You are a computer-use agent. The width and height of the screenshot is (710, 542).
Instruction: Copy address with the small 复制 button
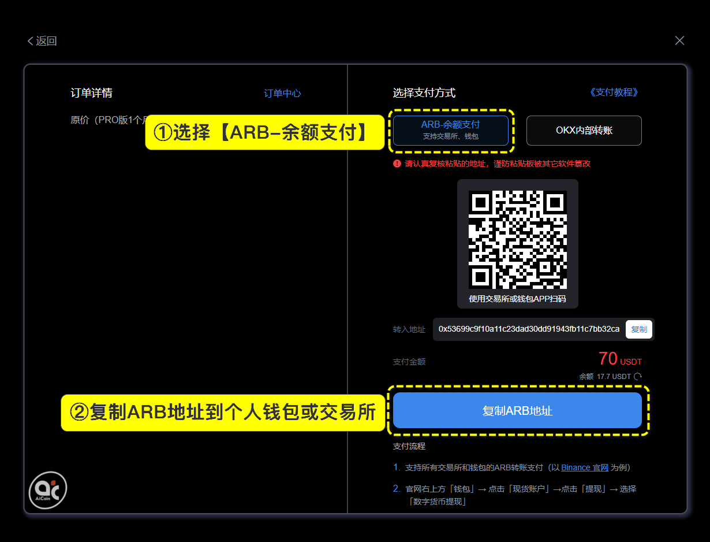point(639,329)
